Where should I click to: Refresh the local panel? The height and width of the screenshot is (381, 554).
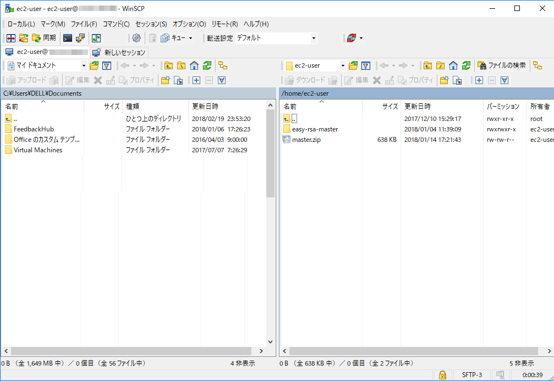pyautogui.click(x=207, y=65)
